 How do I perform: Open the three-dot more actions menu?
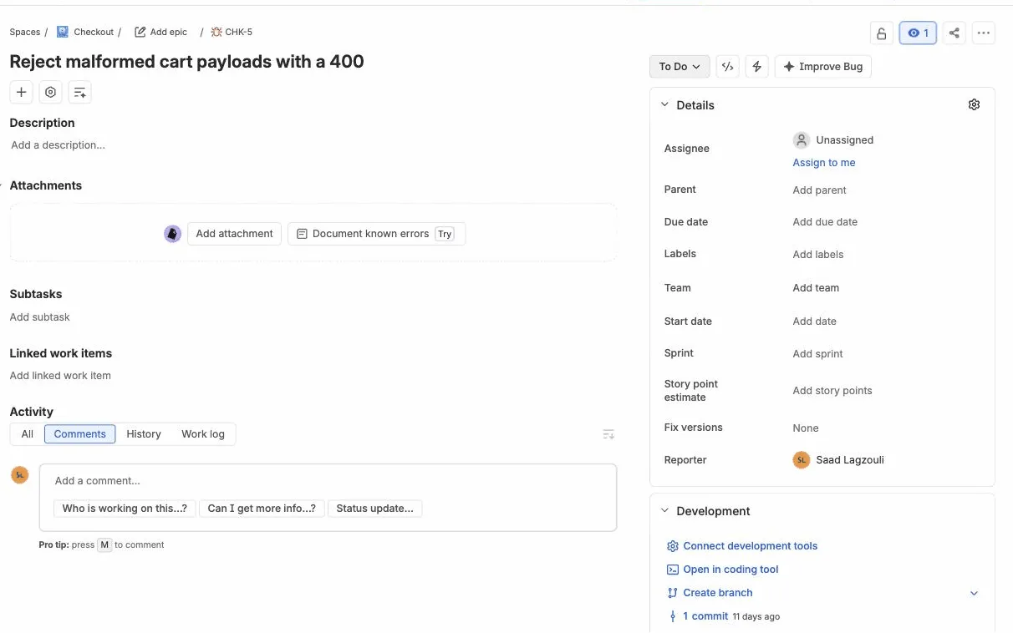[x=984, y=33]
